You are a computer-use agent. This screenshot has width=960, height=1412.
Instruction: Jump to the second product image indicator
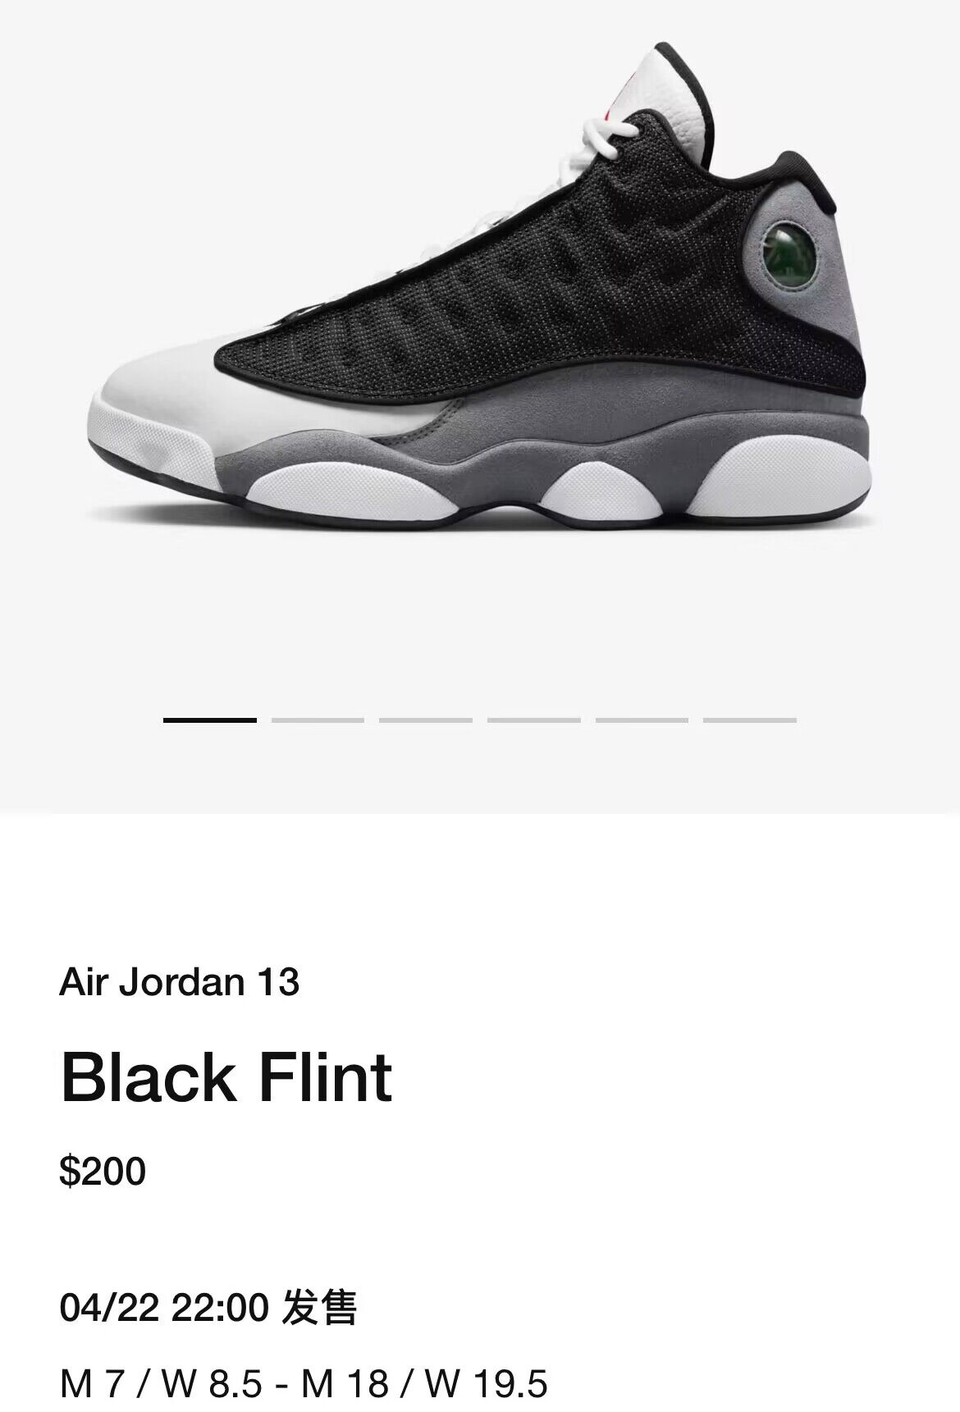318,720
